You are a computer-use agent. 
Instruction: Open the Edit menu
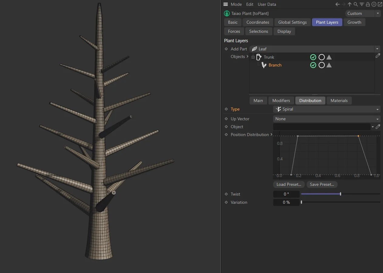(250, 4)
